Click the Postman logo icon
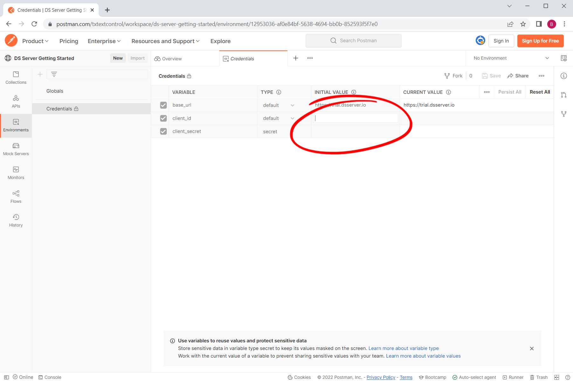Image resolution: width=573 pixels, height=382 pixels. pyautogui.click(x=11, y=41)
